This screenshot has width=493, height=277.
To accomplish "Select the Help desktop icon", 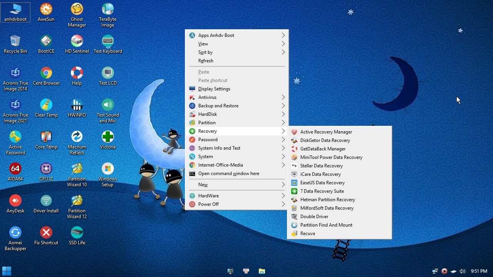I will point(77,76).
